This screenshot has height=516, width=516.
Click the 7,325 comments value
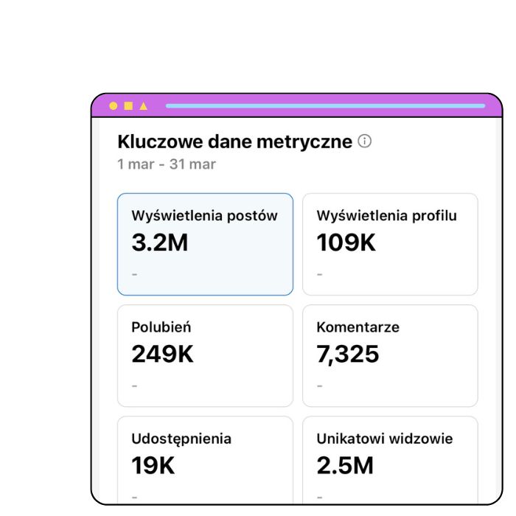pos(348,355)
